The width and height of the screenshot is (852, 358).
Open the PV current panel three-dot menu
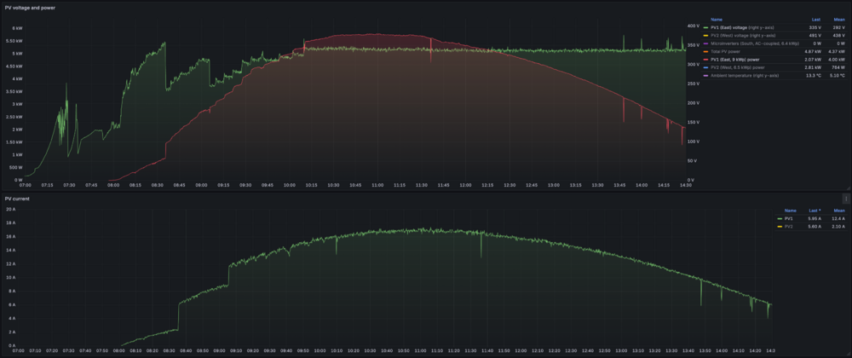pyautogui.click(x=846, y=199)
